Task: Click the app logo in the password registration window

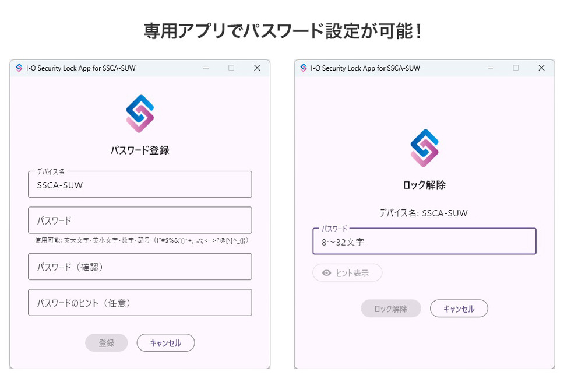Action: coord(140,113)
